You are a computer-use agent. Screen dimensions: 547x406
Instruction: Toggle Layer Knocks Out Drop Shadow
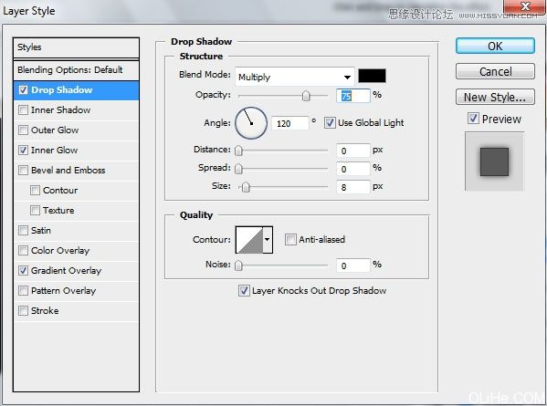pyautogui.click(x=244, y=291)
